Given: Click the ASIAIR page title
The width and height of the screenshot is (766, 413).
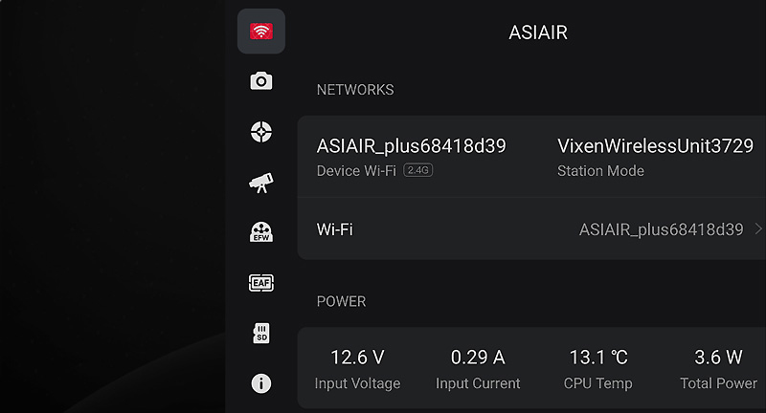Looking at the screenshot, I should coord(538,33).
